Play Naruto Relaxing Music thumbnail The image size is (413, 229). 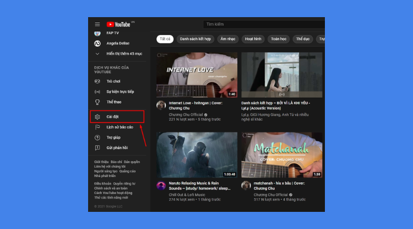pos(197,155)
